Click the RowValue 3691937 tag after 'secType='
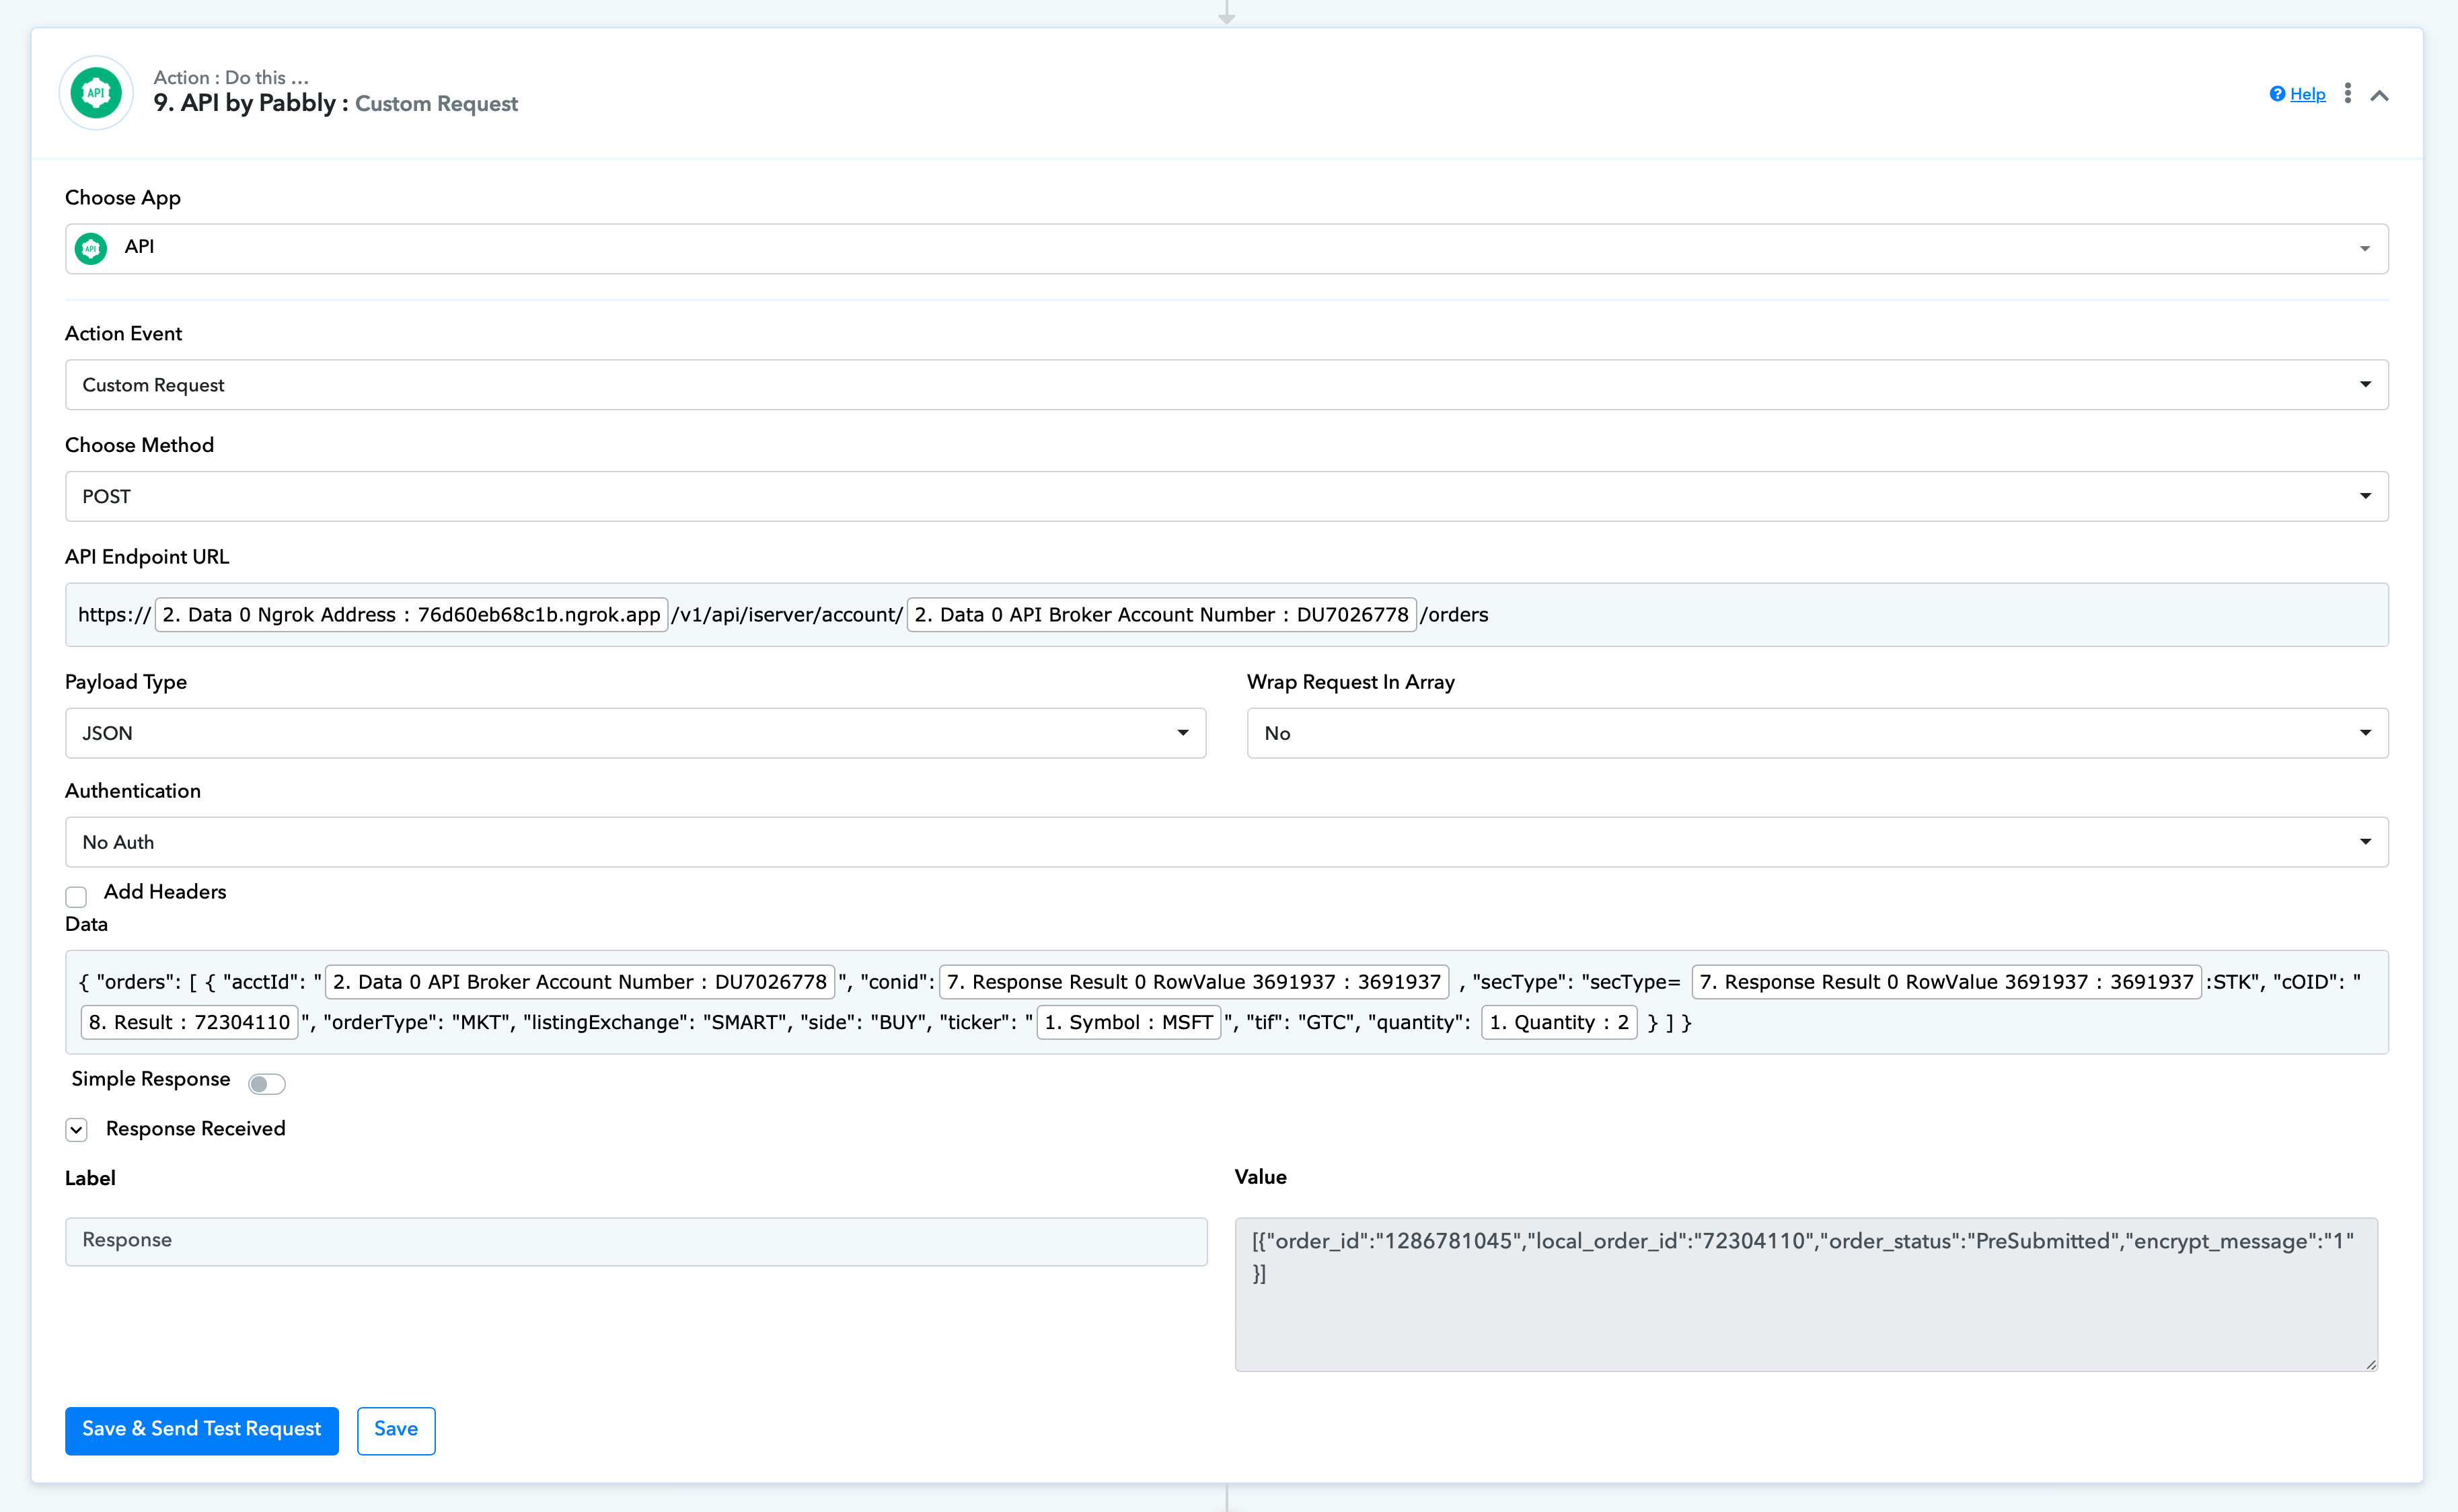Viewport: 2458px width, 1512px height. tap(1946, 982)
